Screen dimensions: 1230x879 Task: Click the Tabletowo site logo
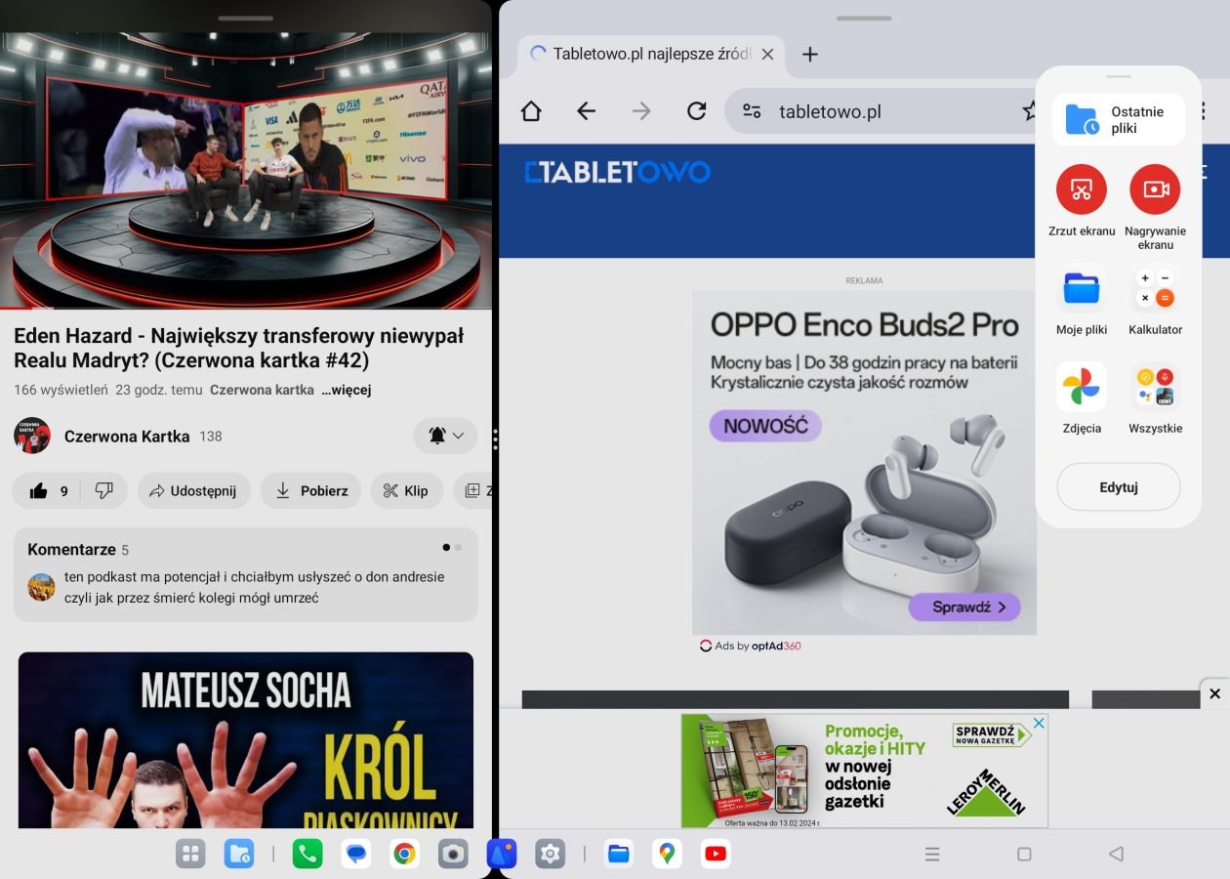(618, 173)
